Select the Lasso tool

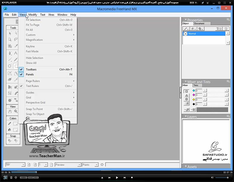coord(16,40)
